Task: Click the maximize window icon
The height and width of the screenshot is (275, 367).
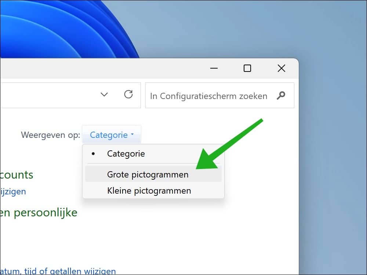Action: [x=247, y=68]
